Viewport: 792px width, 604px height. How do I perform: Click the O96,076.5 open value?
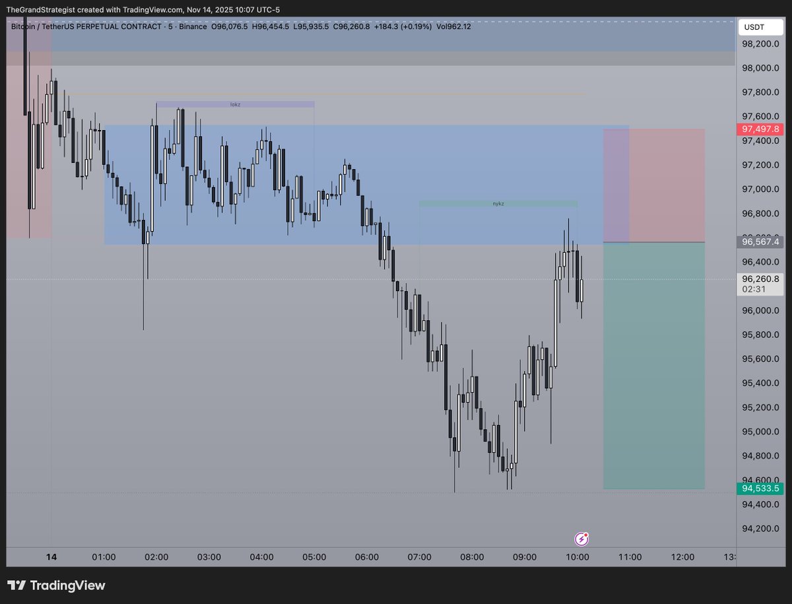tap(229, 26)
